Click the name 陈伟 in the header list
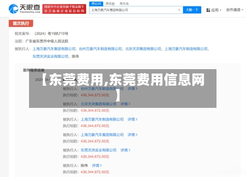 tap(75, 56)
